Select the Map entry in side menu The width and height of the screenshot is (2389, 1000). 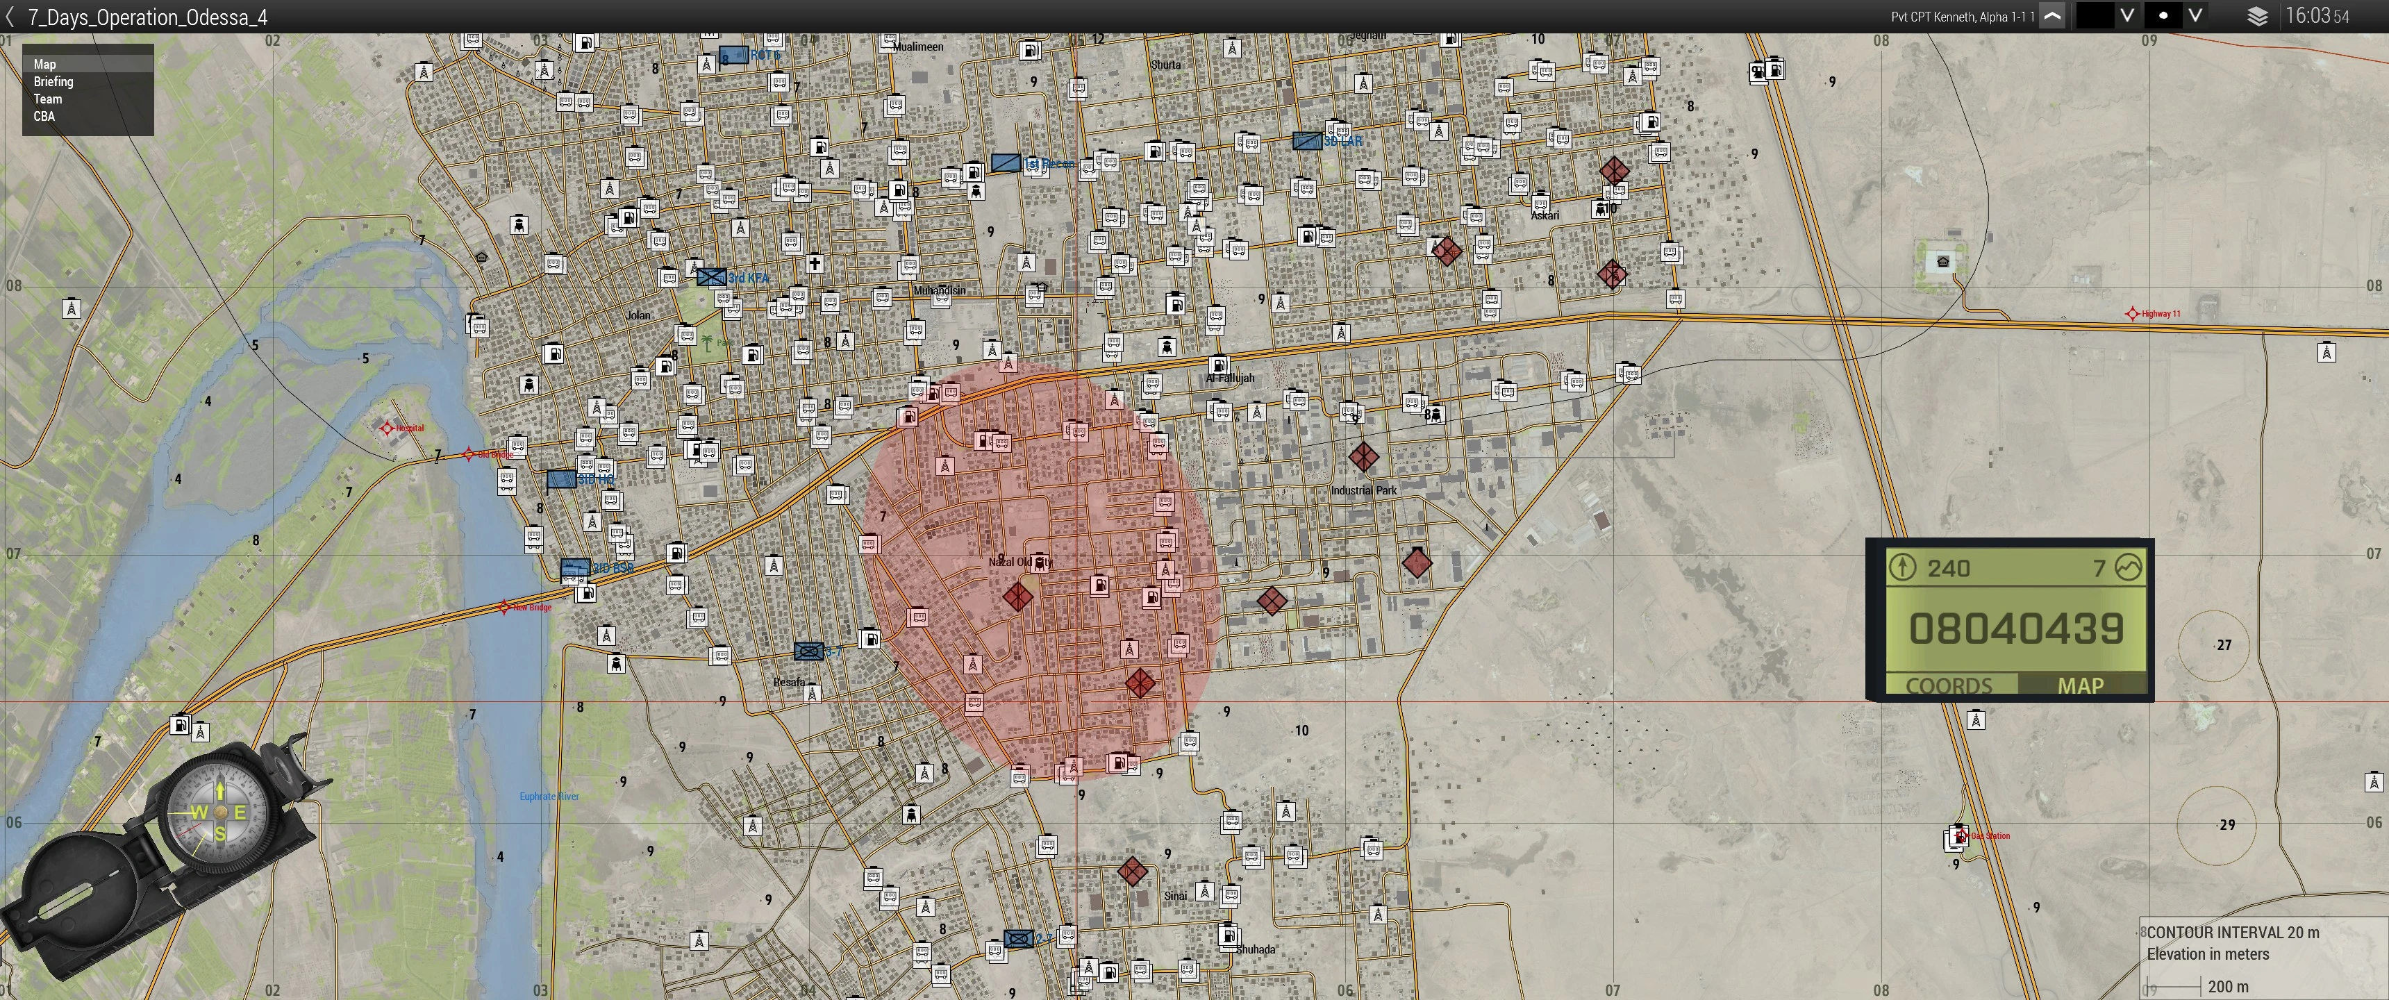click(x=44, y=64)
